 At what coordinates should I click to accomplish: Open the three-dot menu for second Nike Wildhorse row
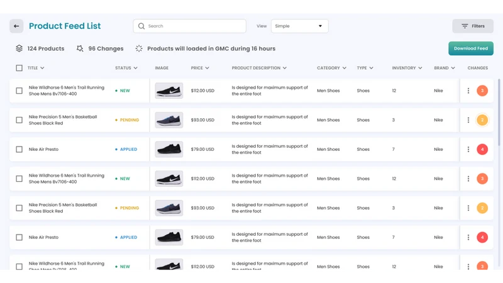tap(468, 179)
